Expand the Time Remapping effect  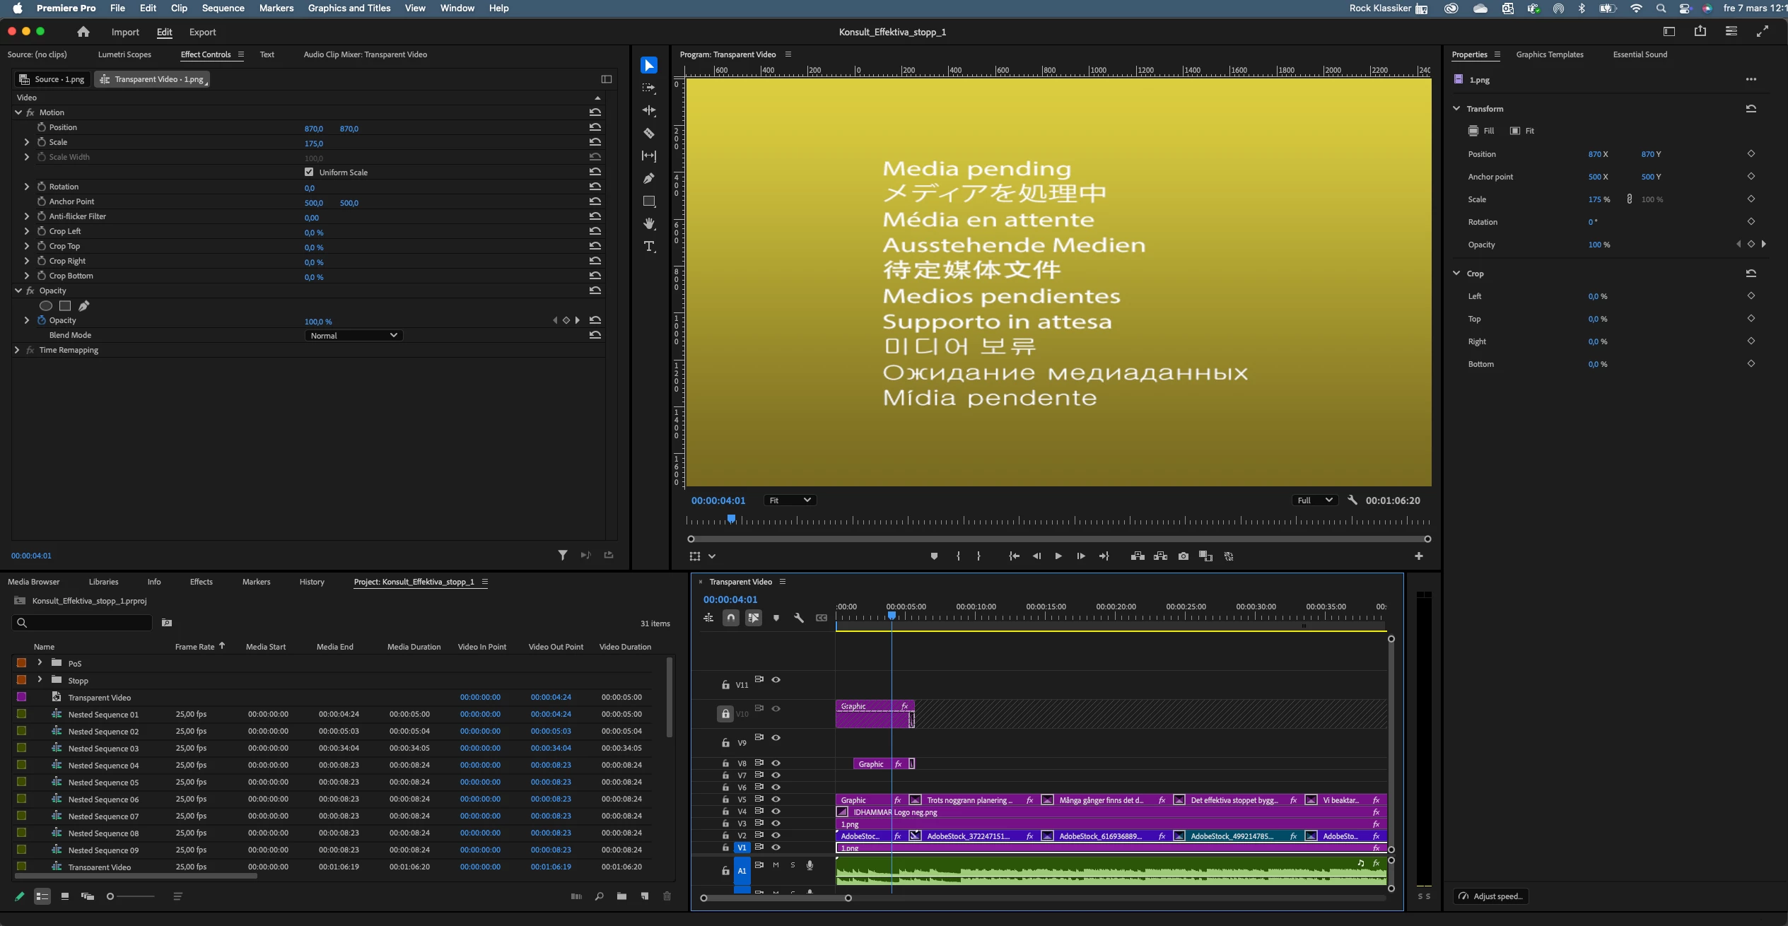tap(17, 350)
